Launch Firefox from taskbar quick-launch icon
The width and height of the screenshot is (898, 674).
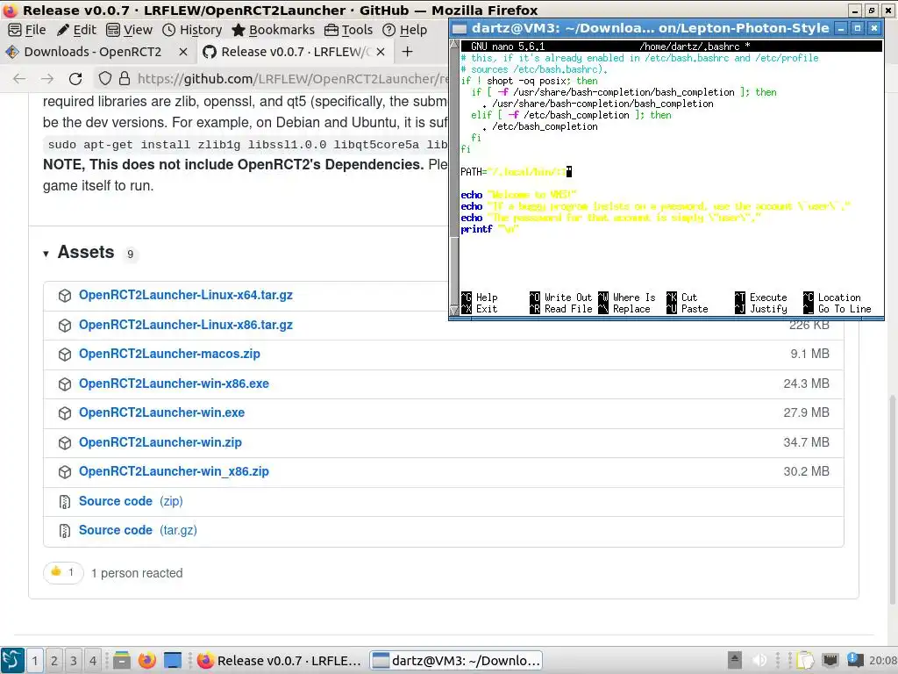tap(147, 661)
